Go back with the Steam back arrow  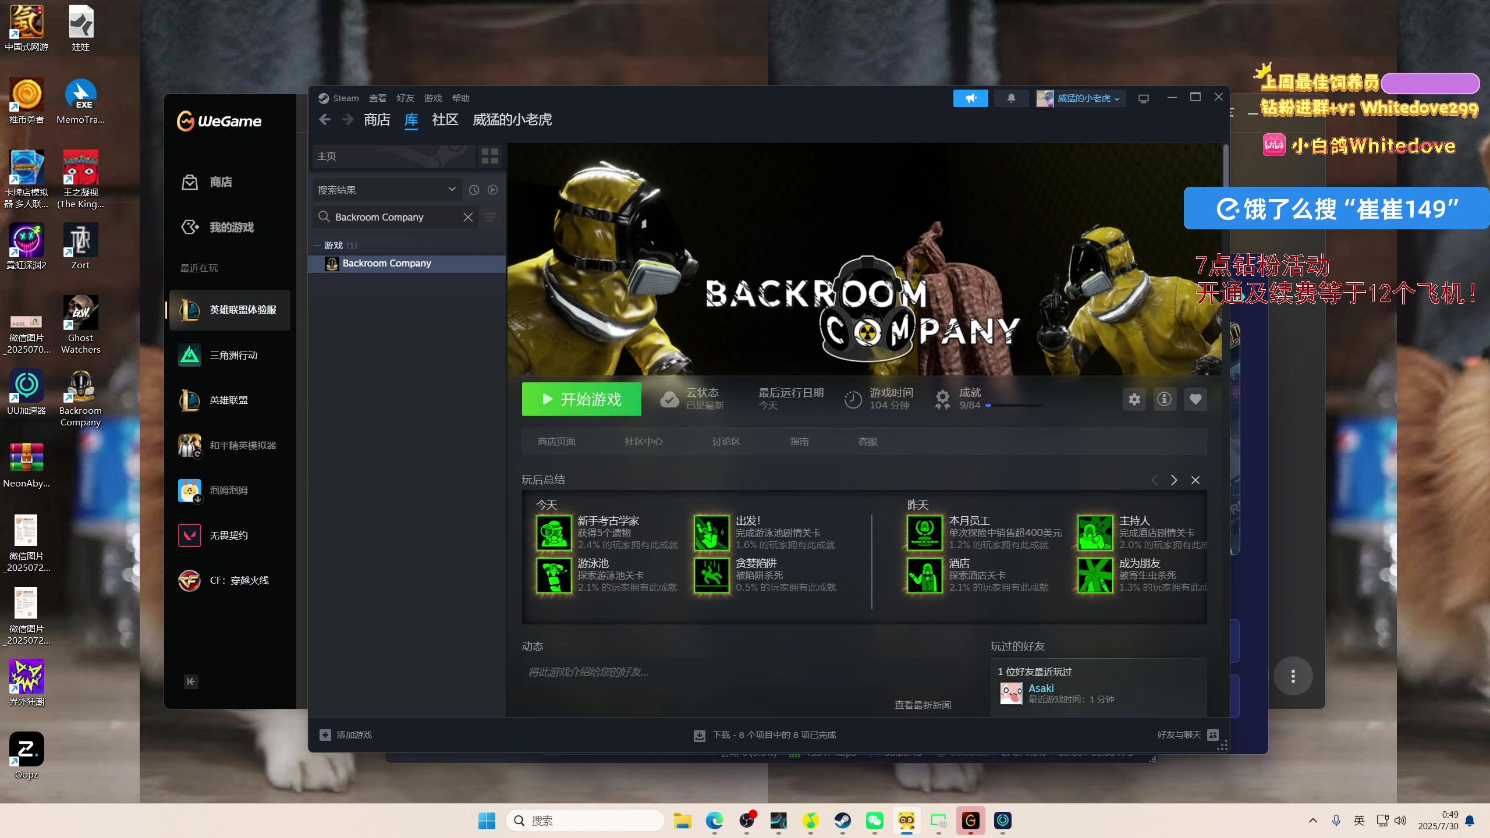(325, 119)
